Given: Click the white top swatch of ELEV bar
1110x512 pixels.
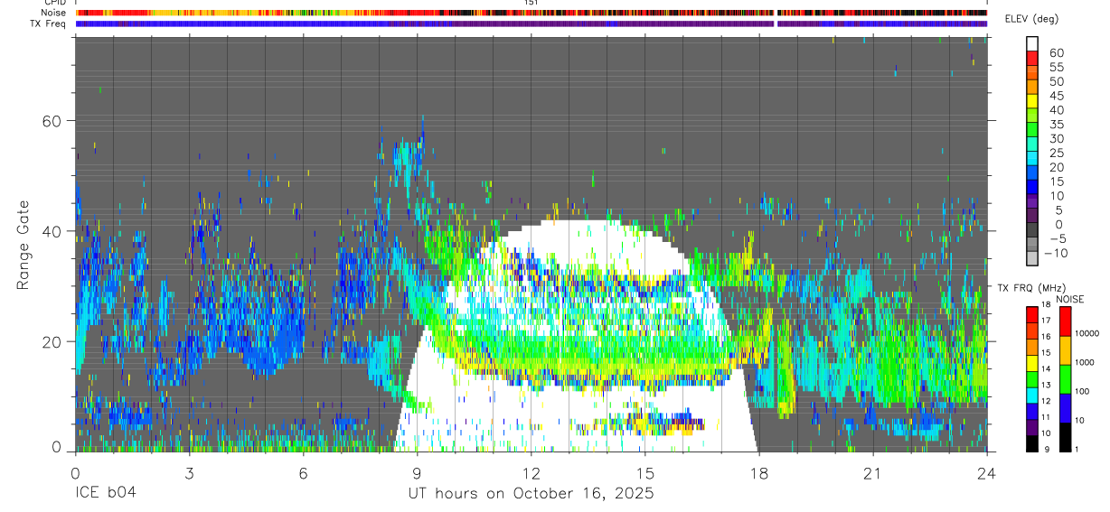Looking at the screenshot, I should 1032,44.
